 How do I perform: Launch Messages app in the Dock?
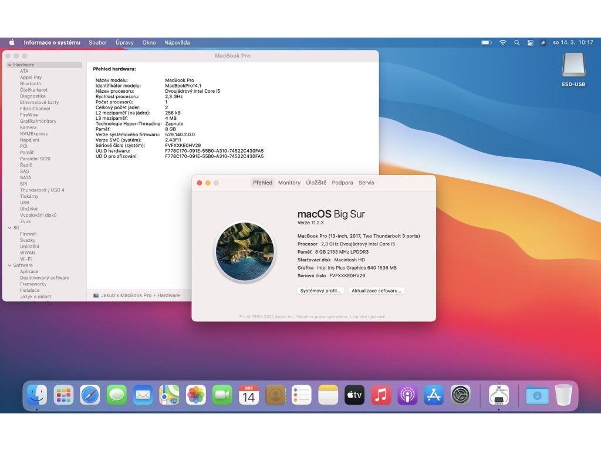pyautogui.click(x=116, y=395)
